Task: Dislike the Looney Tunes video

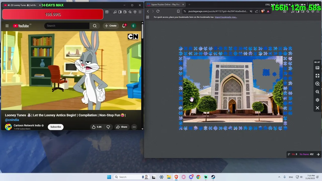Action: click(x=108, y=127)
